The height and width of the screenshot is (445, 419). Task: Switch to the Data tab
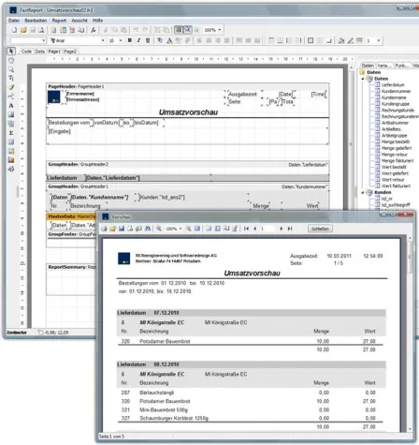point(40,52)
